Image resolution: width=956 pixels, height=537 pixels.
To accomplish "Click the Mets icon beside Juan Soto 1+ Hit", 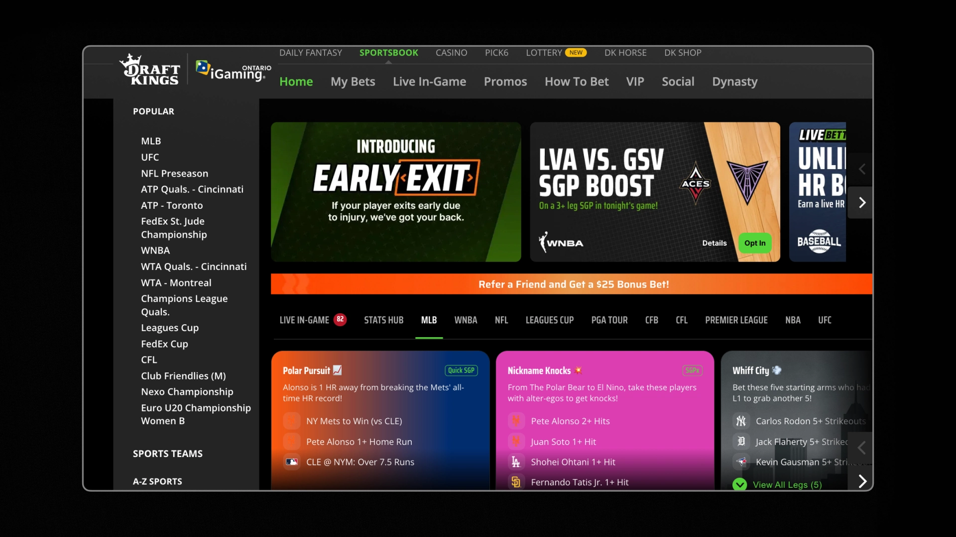I will click(516, 442).
